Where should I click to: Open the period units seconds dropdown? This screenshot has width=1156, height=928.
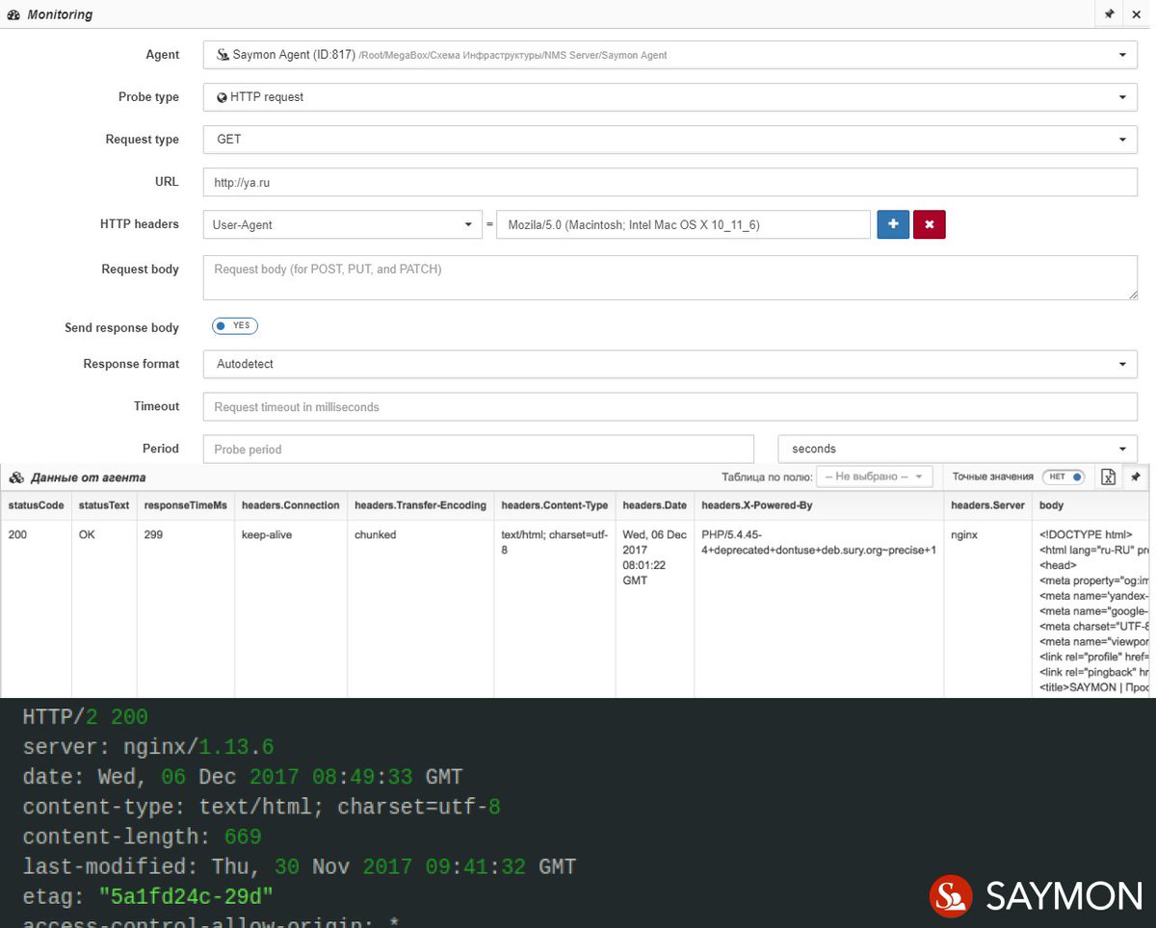pos(958,450)
